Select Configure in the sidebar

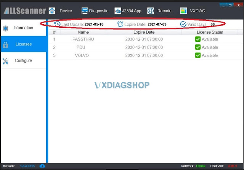23,60
